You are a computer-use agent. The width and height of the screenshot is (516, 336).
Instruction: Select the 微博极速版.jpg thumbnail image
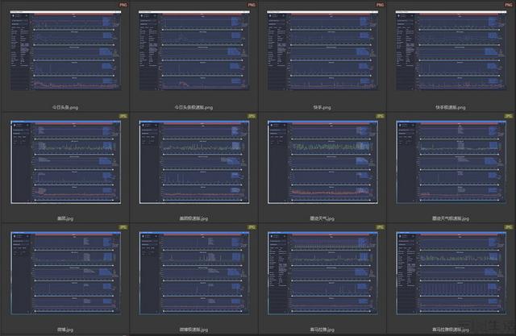pyautogui.click(x=194, y=273)
